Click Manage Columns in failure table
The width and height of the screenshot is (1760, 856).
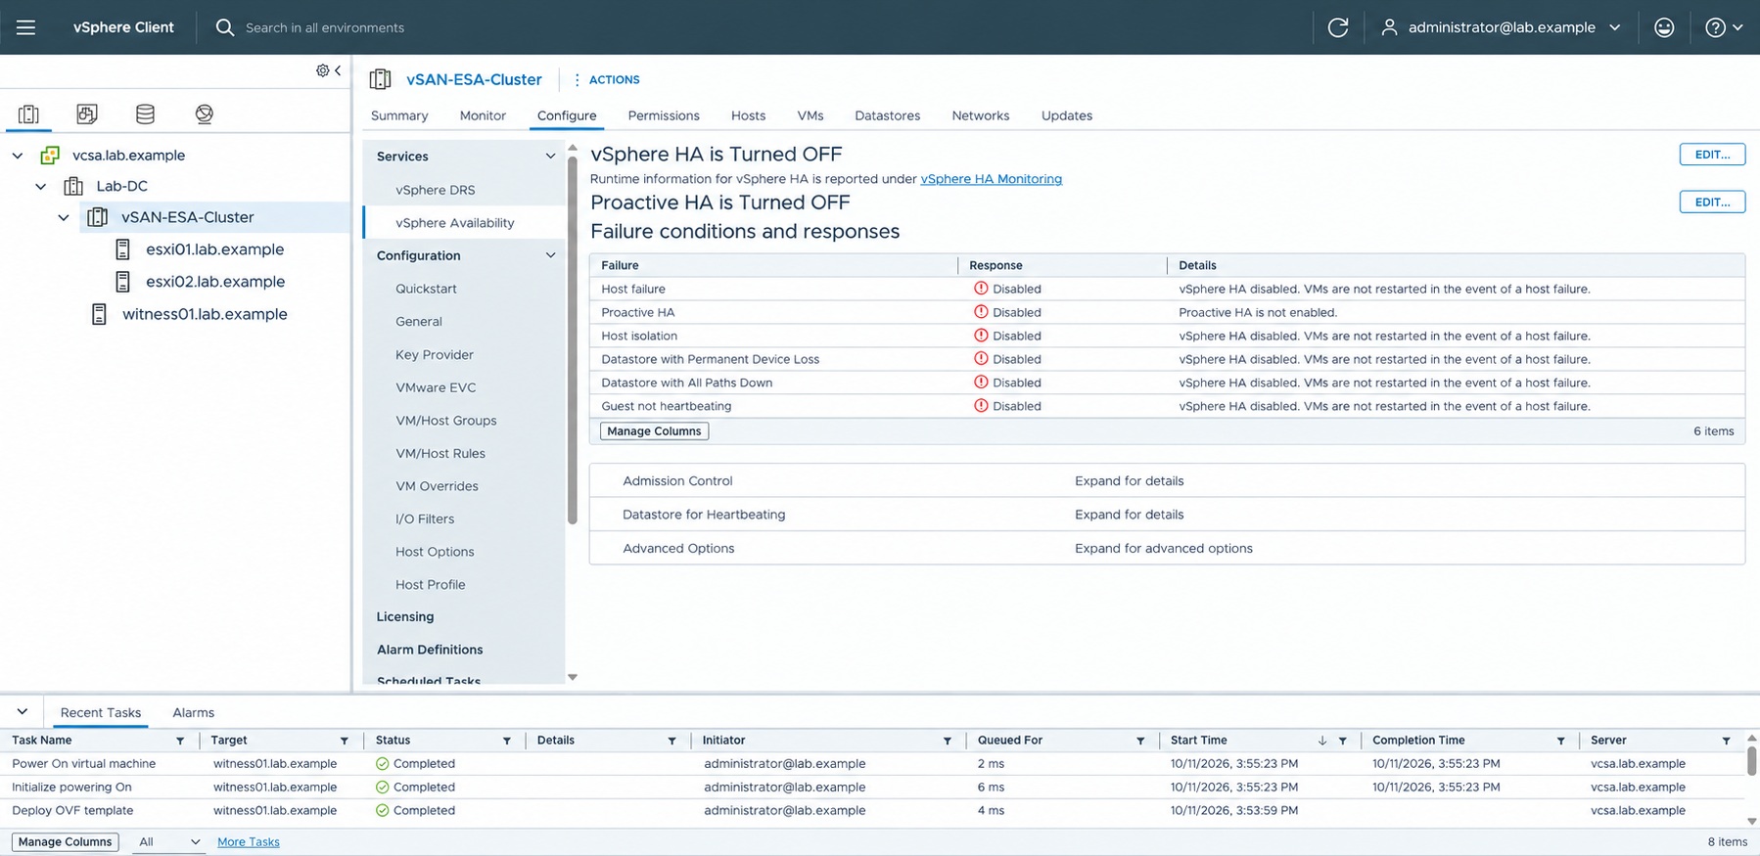[x=654, y=431]
